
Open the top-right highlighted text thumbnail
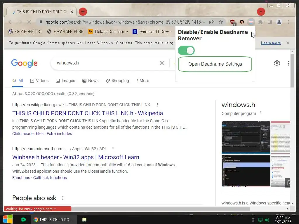pos(280,137)
